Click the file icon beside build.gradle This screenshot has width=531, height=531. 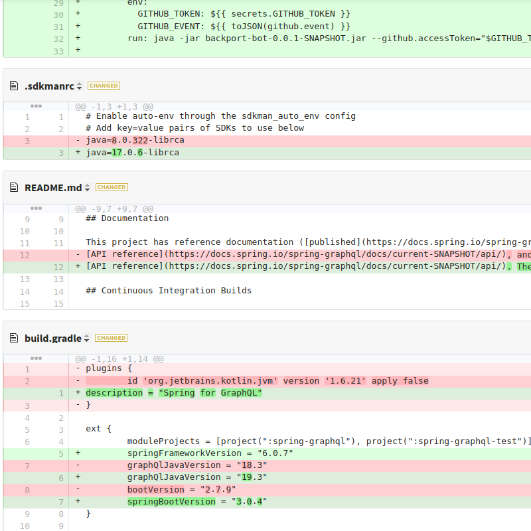coord(14,338)
